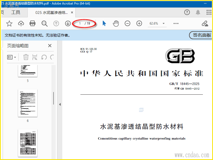
Task: Print the document with the printer icon
Action: pos(32,23)
